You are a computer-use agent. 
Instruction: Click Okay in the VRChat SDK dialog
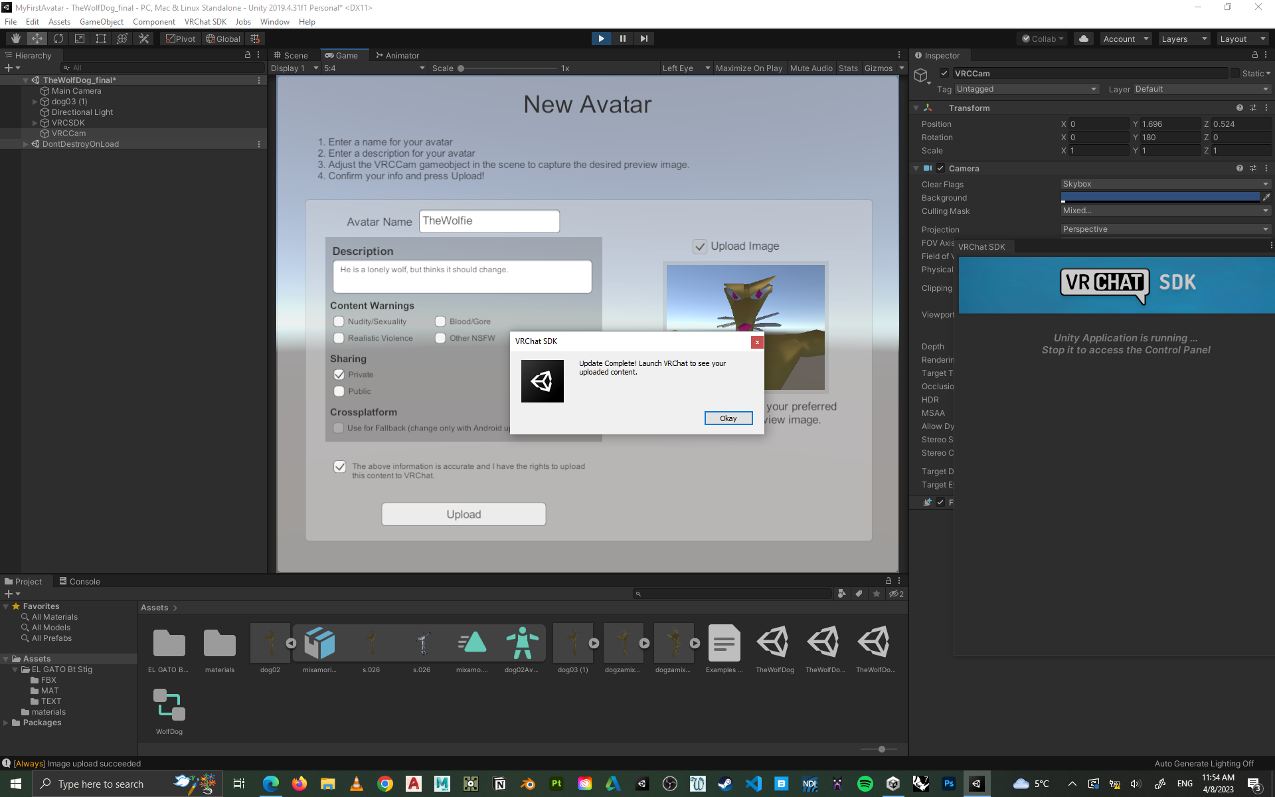coord(728,418)
